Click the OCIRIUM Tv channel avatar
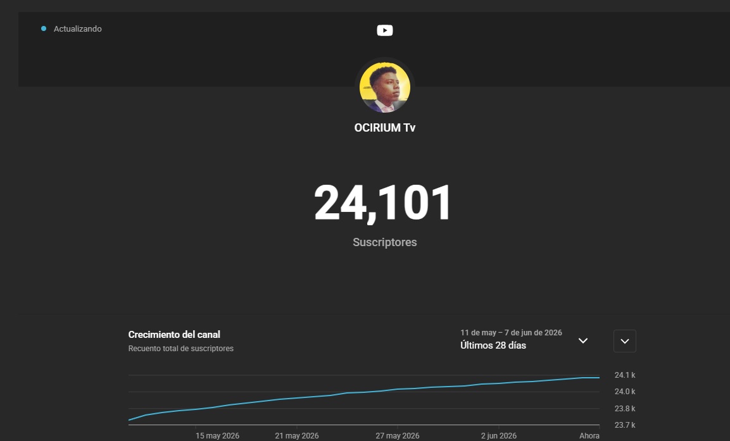 pyautogui.click(x=384, y=87)
